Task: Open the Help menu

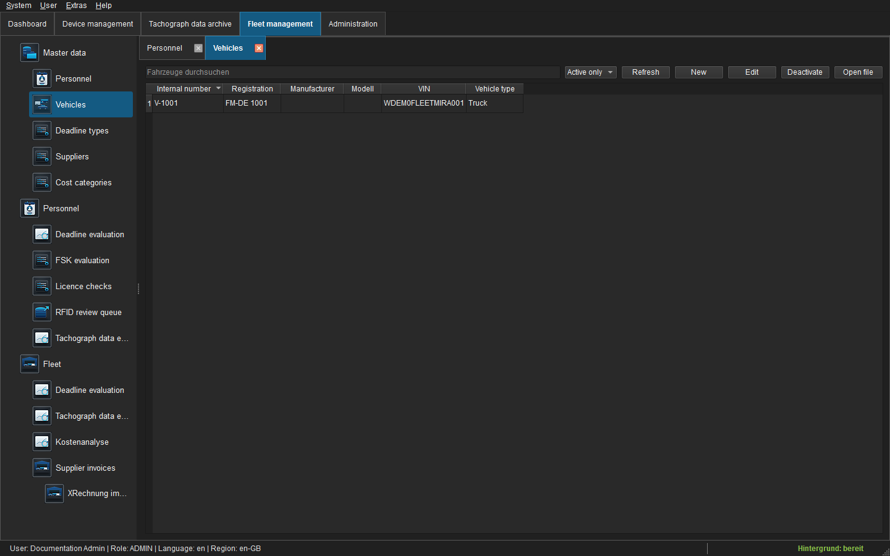Action: coord(104,6)
